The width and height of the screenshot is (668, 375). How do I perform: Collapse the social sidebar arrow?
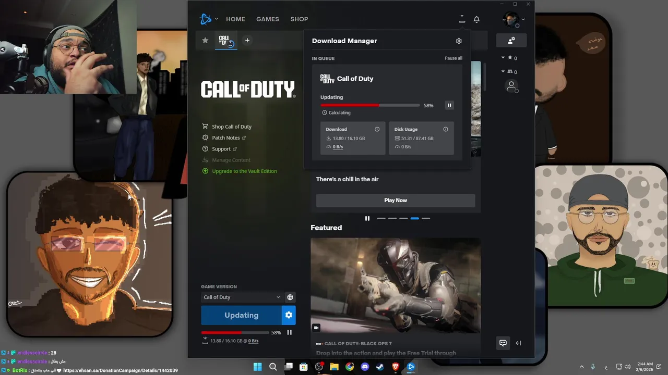(518, 343)
